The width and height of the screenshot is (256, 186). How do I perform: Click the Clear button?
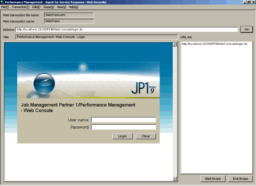146,136
